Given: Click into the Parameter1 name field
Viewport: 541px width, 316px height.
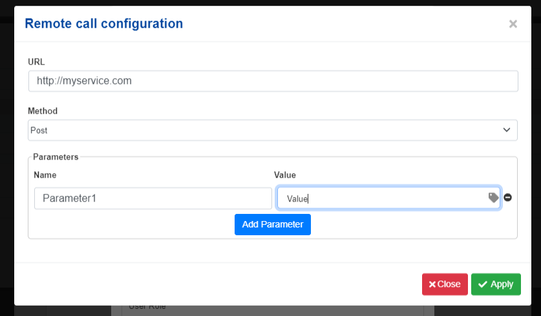Looking at the screenshot, I should point(153,198).
